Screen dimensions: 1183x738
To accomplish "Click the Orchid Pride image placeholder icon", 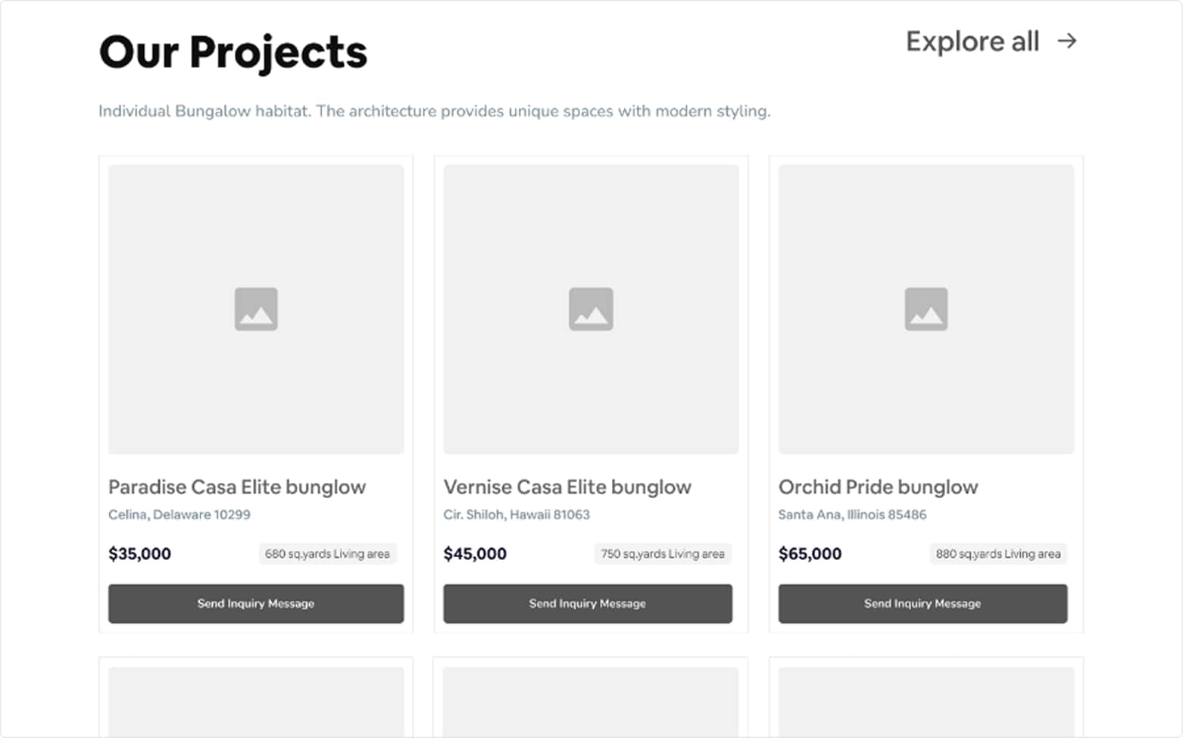I will pyautogui.click(x=925, y=309).
